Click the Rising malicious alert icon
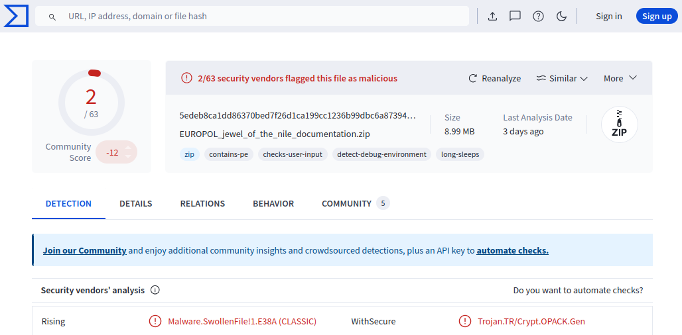682x335 pixels. point(155,322)
